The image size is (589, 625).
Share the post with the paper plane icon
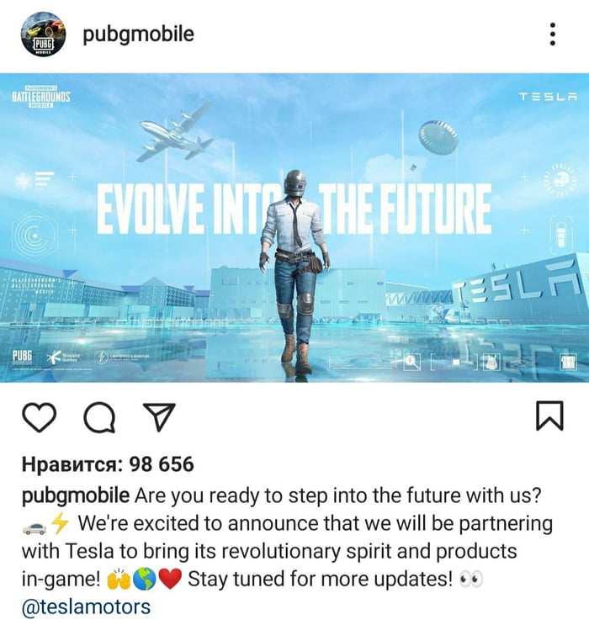pyautogui.click(x=159, y=417)
